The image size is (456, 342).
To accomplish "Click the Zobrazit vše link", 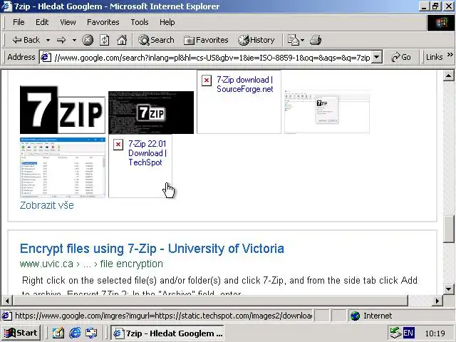I will 47,205.
